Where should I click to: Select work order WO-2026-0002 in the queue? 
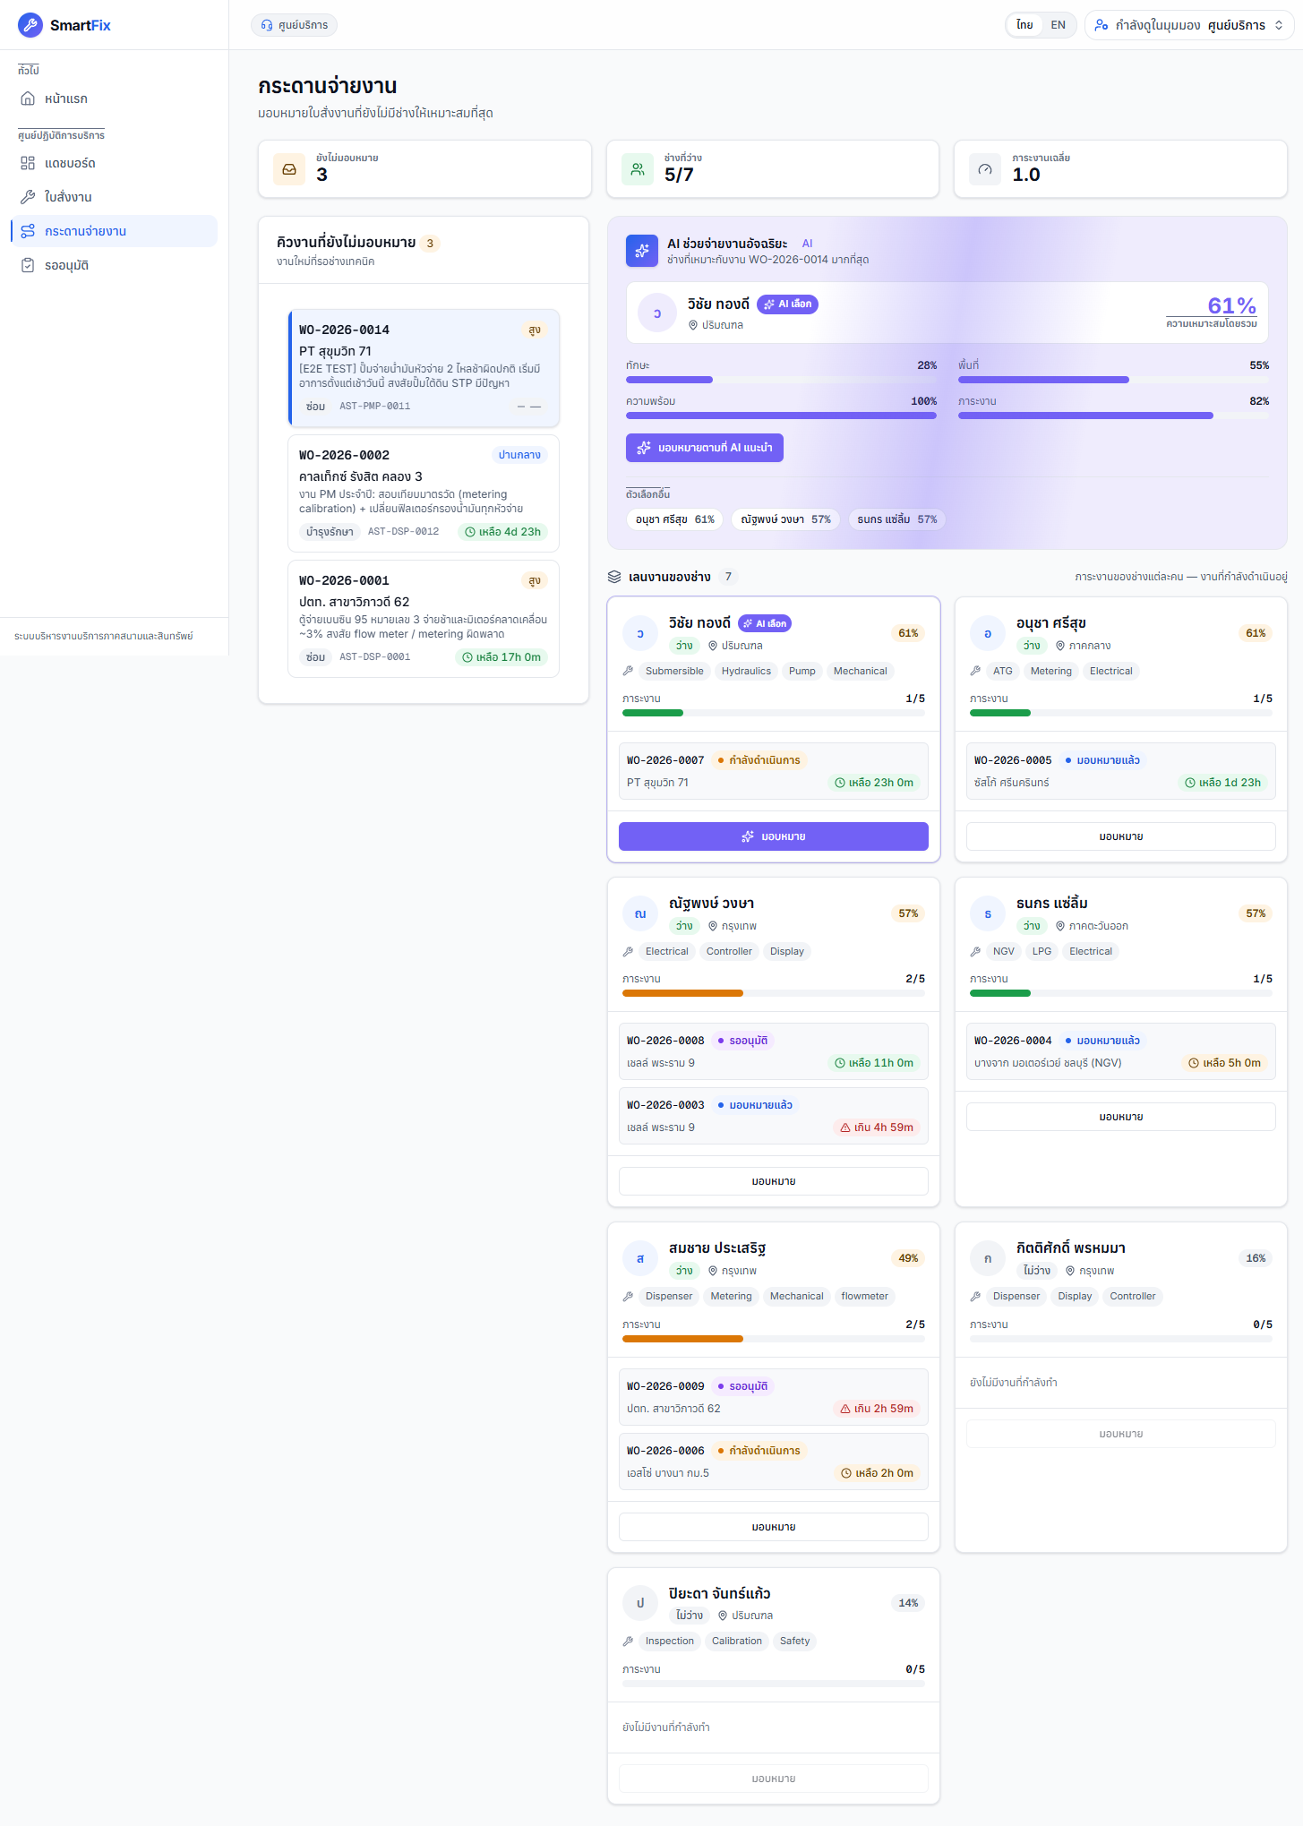(x=424, y=493)
